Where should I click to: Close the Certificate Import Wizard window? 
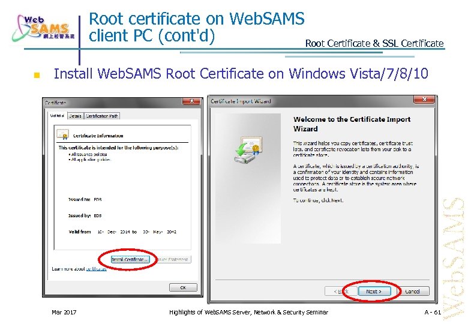pos(424,100)
